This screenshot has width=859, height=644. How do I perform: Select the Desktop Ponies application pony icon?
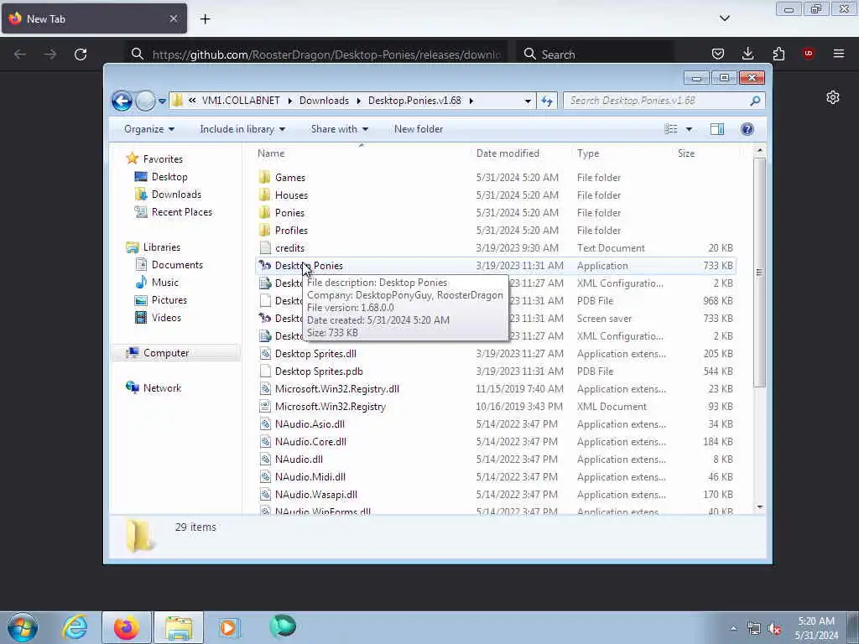(265, 265)
